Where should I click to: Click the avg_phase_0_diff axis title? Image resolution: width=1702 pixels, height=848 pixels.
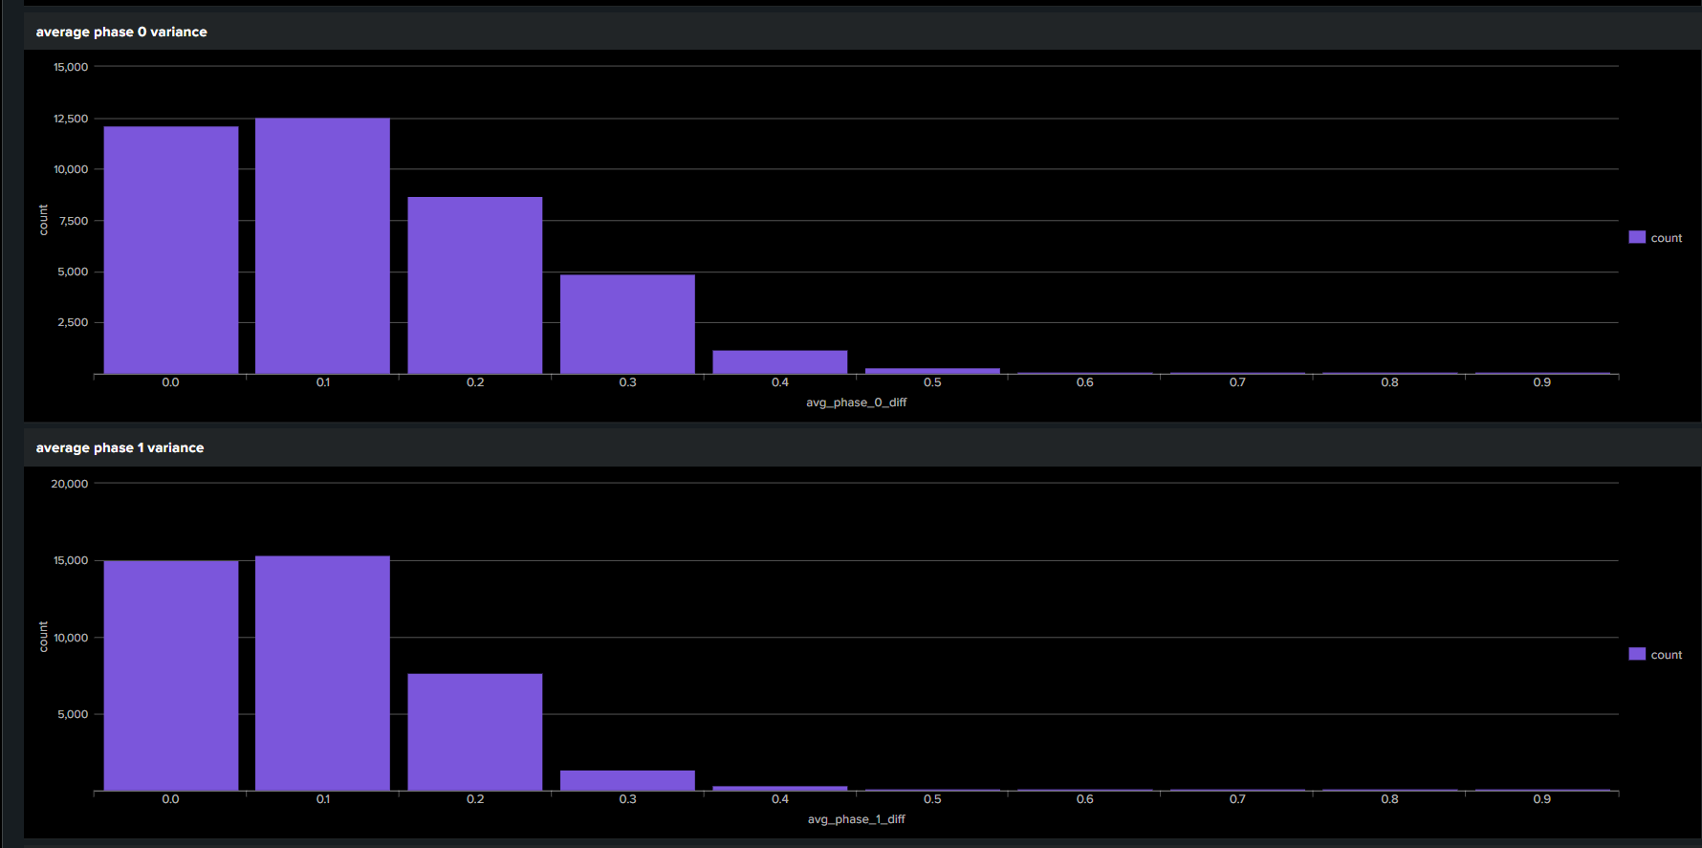(x=856, y=402)
